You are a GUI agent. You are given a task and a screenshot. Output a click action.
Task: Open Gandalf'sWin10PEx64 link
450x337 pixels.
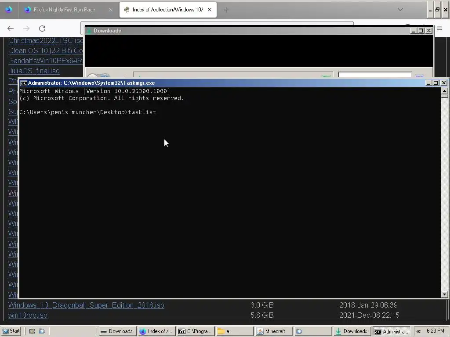pyautogui.click(x=46, y=61)
